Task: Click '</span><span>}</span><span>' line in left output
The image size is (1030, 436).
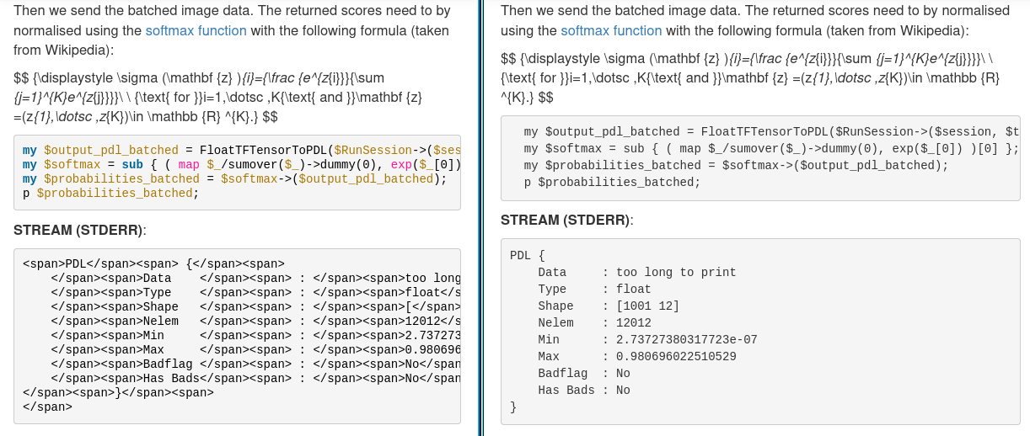Action: (x=118, y=392)
